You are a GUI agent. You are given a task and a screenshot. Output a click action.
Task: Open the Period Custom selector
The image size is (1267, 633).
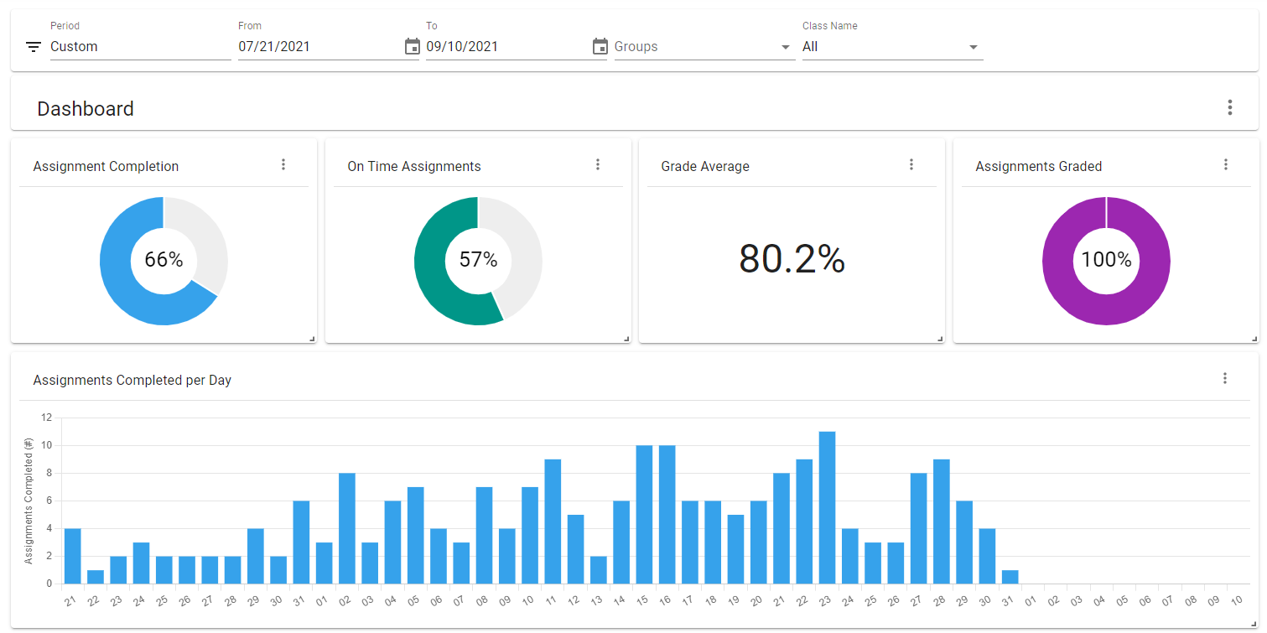140,47
